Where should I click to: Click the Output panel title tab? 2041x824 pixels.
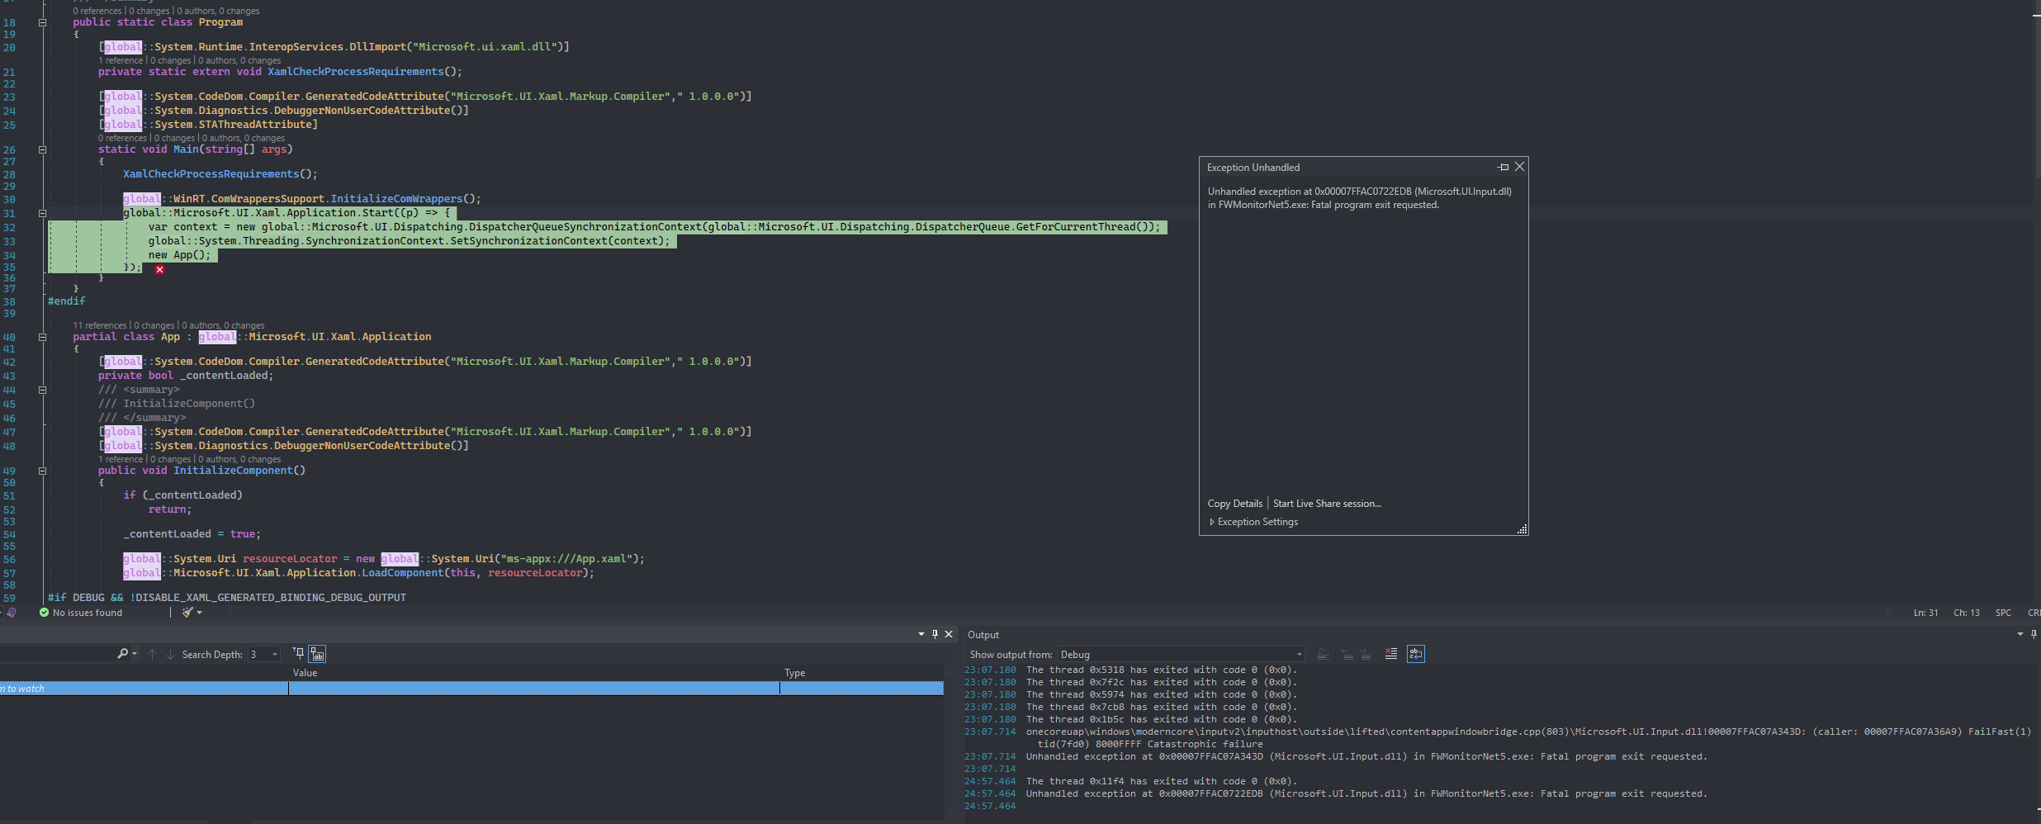click(x=983, y=634)
